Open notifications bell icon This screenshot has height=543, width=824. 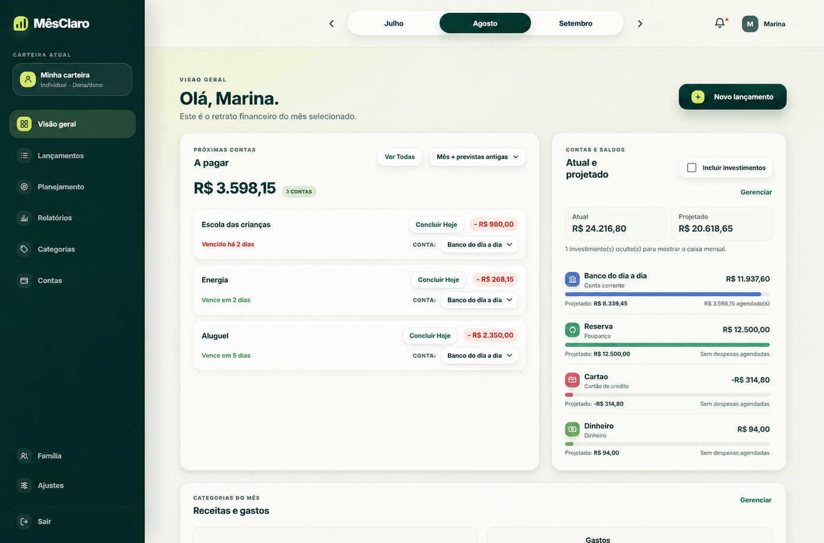pos(720,23)
